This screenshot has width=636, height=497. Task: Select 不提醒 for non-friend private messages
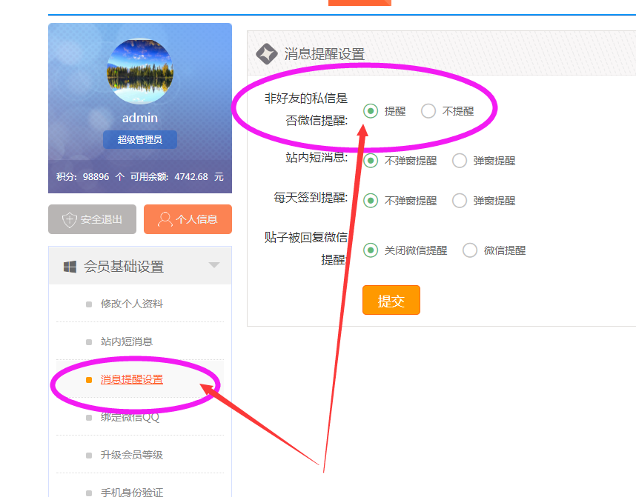[x=428, y=111]
